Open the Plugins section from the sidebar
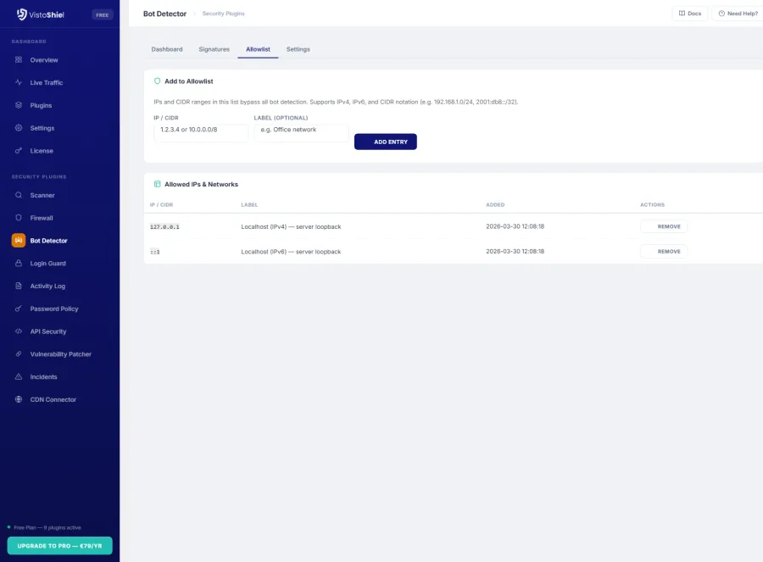 pos(19,105)
